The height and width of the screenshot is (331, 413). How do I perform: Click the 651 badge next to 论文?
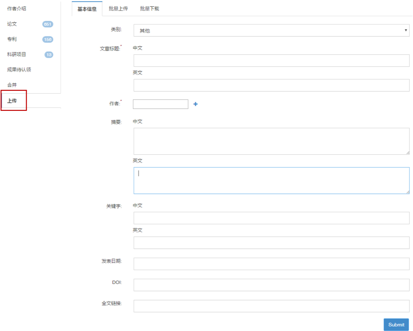(48, 24)
